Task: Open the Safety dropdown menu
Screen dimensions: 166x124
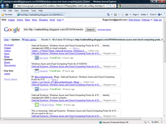Action: tap(144, 14)
